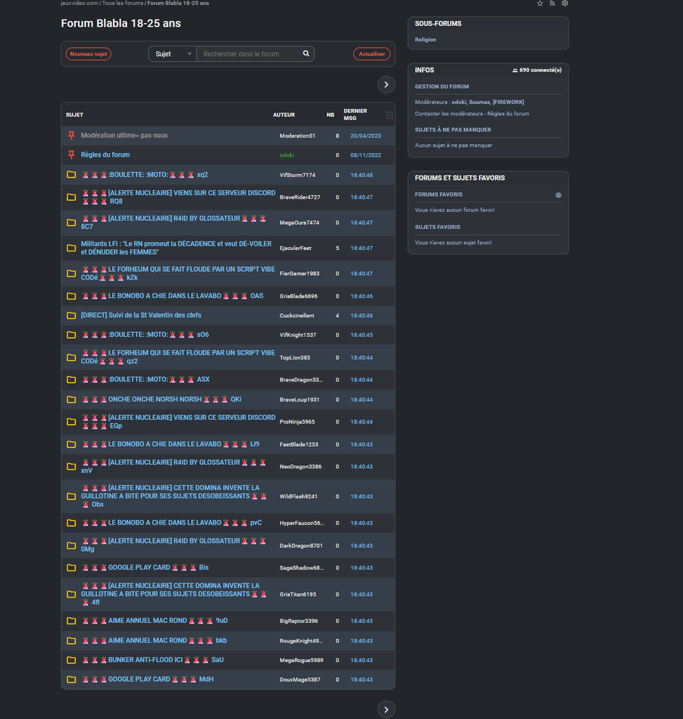Open the Religion sub-forum

[x=425, y=39]
